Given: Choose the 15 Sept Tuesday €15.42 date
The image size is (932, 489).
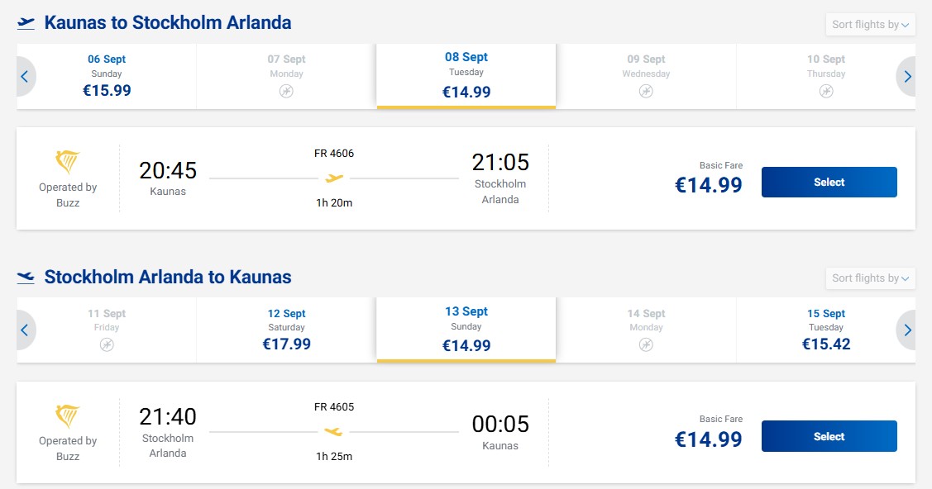Looking at the screenshot, I should pyautogui.click(x=826, y=330).
